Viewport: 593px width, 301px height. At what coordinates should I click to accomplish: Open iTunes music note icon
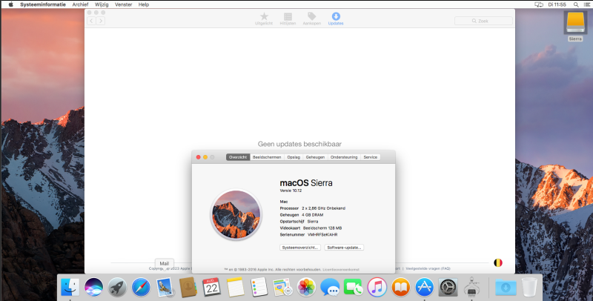(x=377, y=288)
